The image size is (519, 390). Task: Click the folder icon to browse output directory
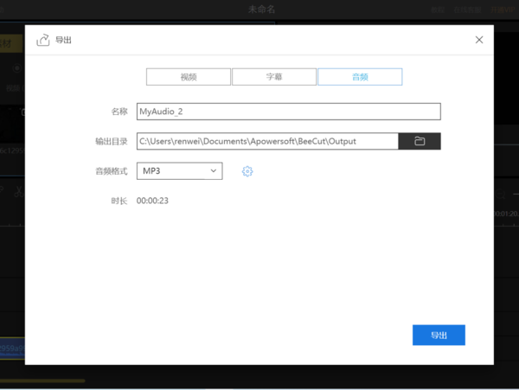coord(420,141)
